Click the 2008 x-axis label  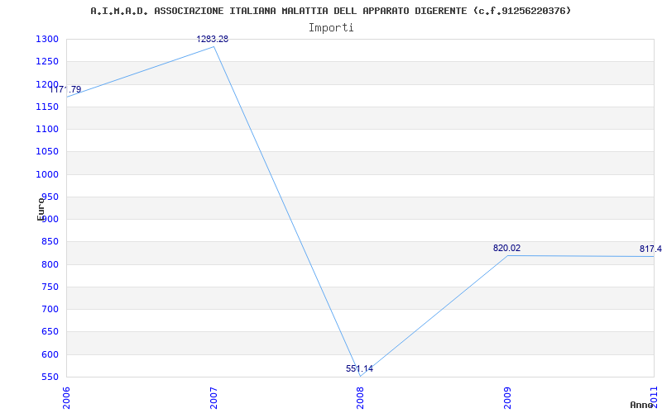(x=360, y=398)
